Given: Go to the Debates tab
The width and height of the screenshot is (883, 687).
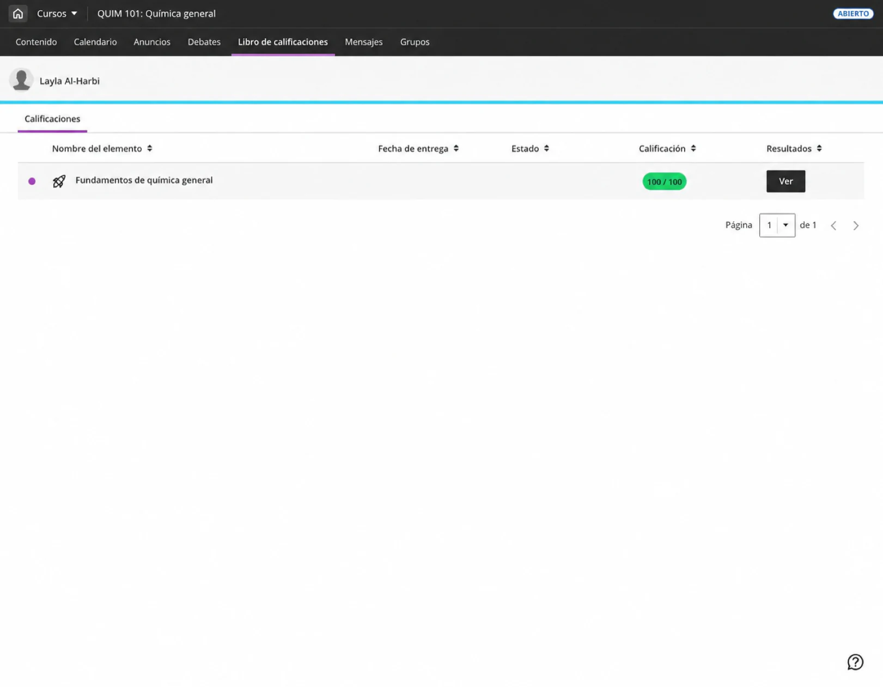Looking at the screenshot, I should click(204, 42).
